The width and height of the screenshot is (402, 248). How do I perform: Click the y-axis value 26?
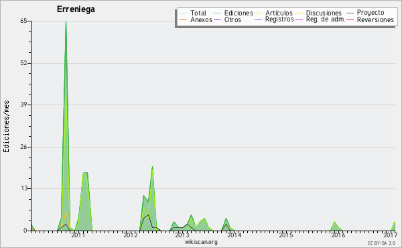23,147
